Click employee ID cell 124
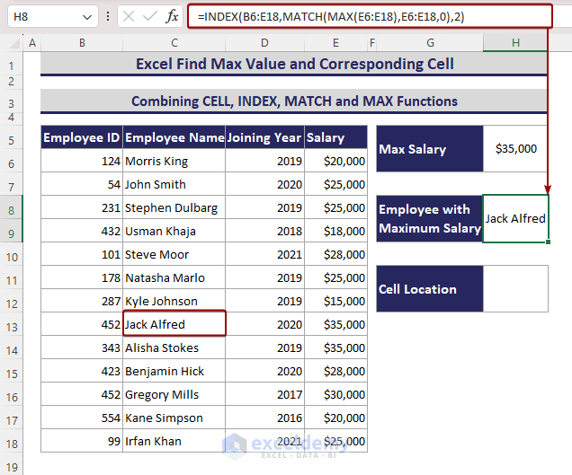This screenshot has height=475, width=572. [82, 161]
